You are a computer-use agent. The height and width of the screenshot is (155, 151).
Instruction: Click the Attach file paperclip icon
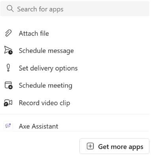coord(8,33)
